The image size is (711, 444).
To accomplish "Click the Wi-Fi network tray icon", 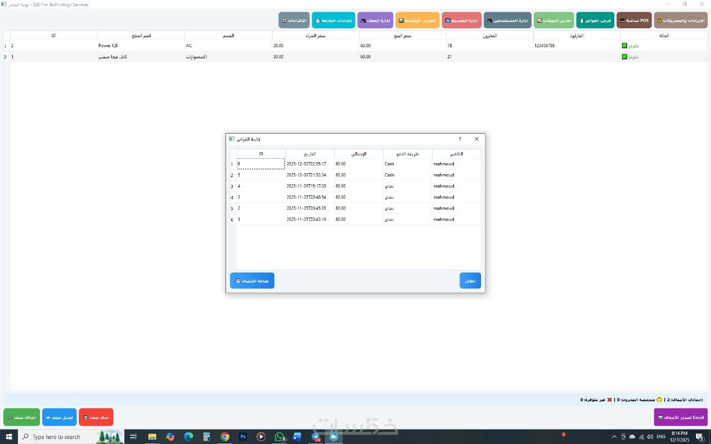I will click(641, 437).
